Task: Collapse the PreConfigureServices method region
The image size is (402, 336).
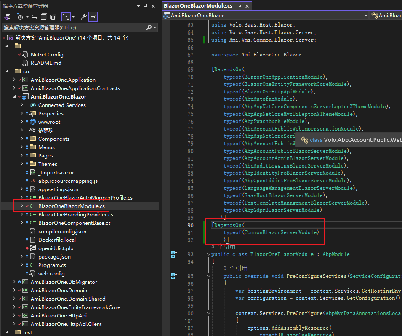Action: 208,276
